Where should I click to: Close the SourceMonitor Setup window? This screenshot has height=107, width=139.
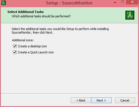pyautogui.click(x=132, y=2)
